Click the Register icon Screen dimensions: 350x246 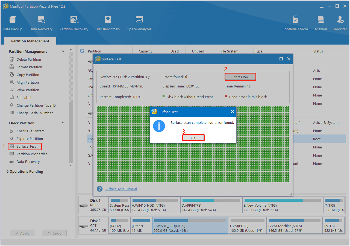pos(340,20)
